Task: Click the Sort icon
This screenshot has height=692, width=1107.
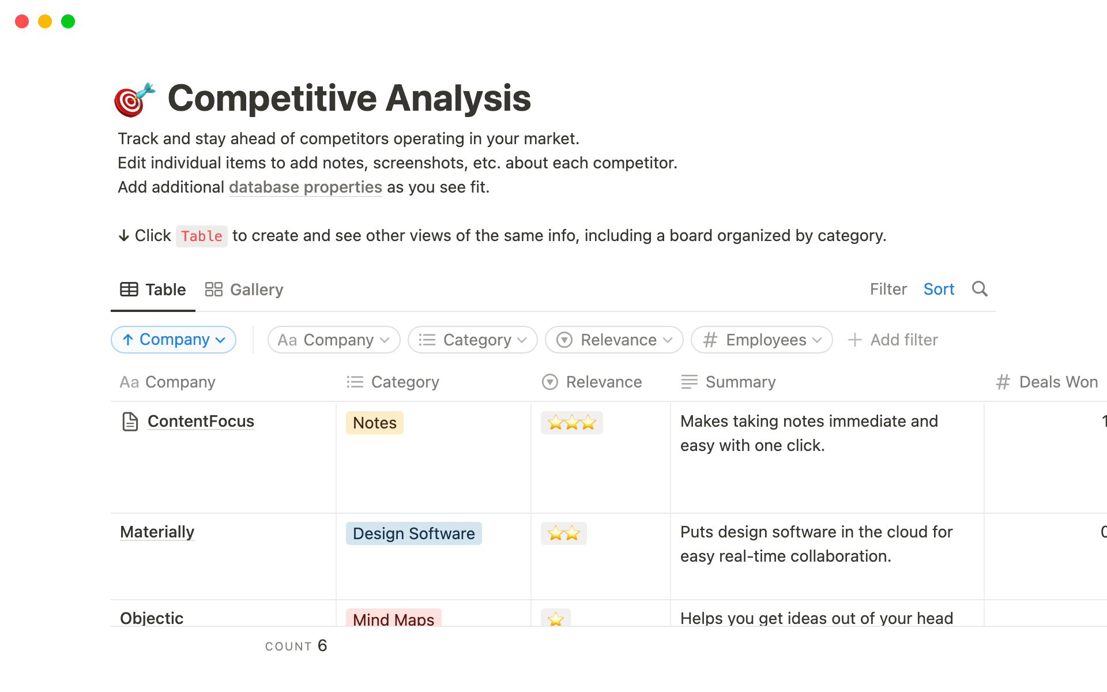Action: click(938, 288)
